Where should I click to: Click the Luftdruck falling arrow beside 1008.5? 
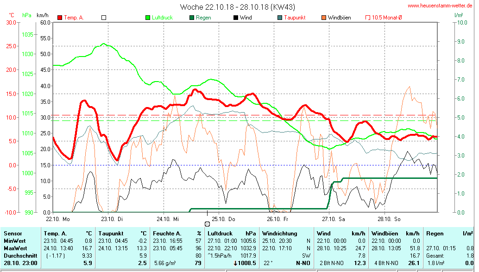pos(235,263)
